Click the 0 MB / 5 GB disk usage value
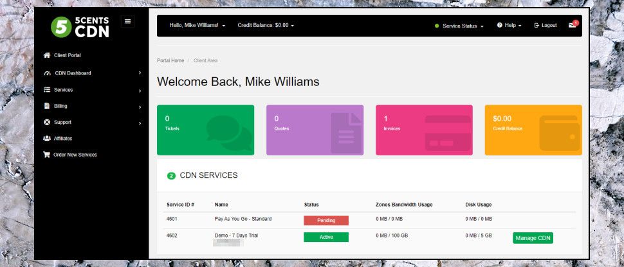This screenshot has height=267, width=624. [x=479, y=236]
